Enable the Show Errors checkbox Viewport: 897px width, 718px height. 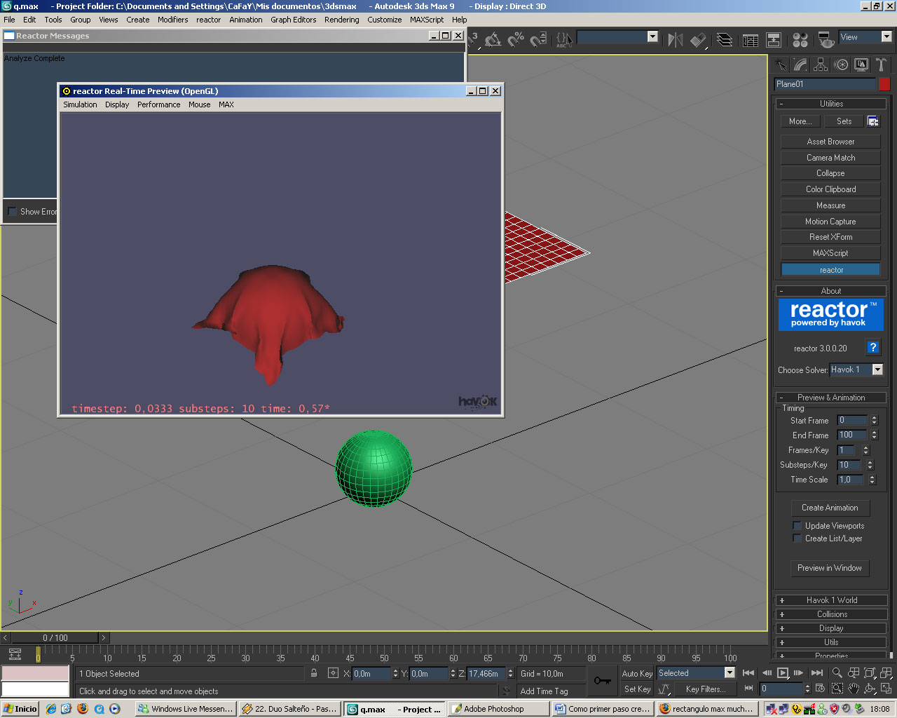pos(12,211)
